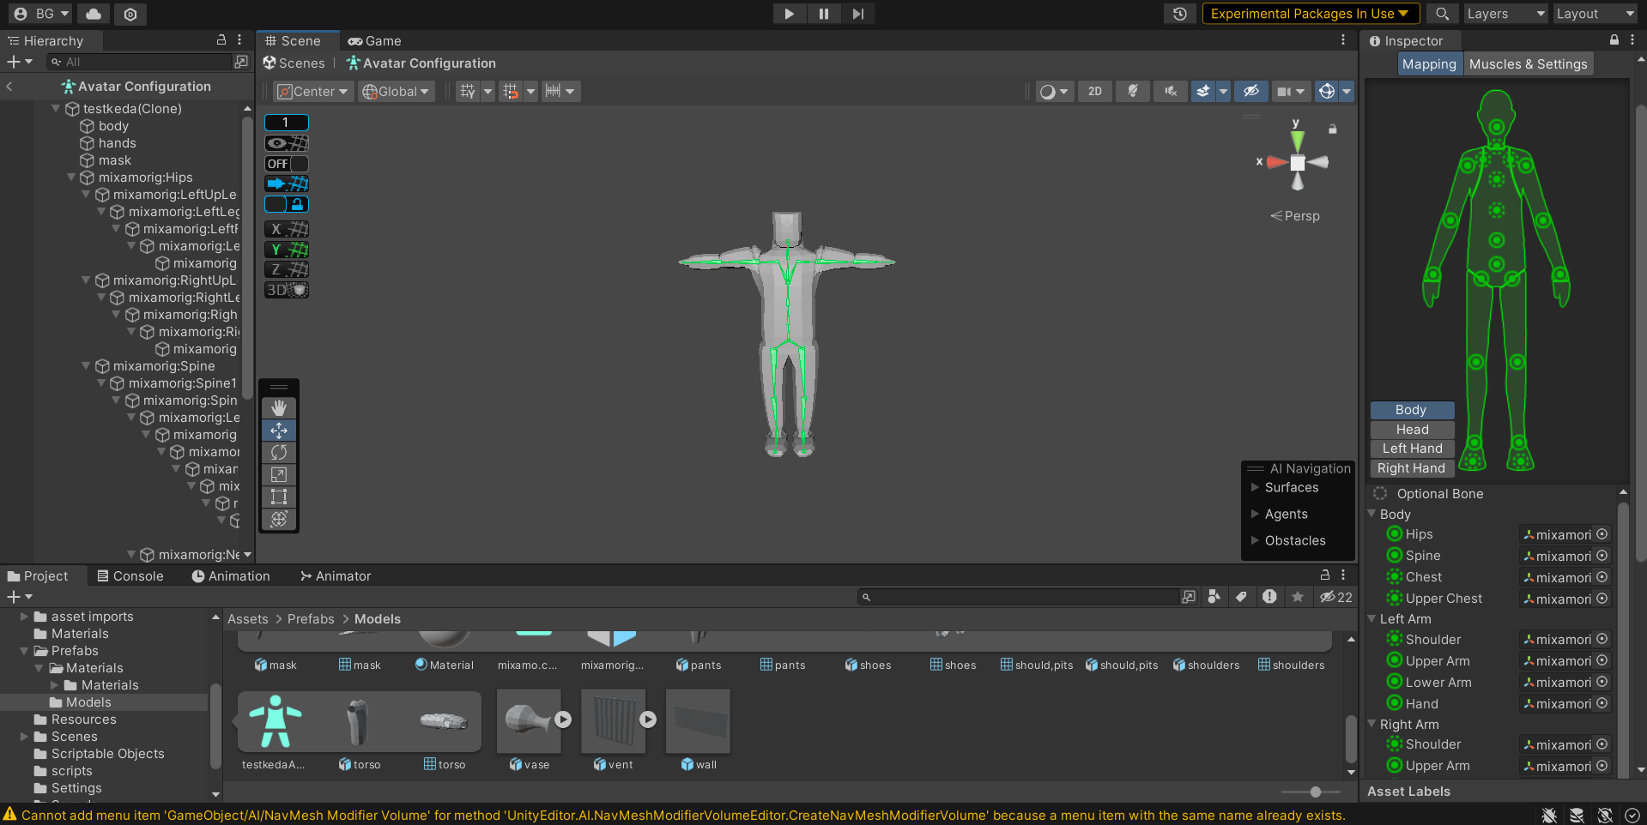Screen dimensions: 1647x825
Task: Toggle the OFF grid snapping switch
Action: click(286, 164)
